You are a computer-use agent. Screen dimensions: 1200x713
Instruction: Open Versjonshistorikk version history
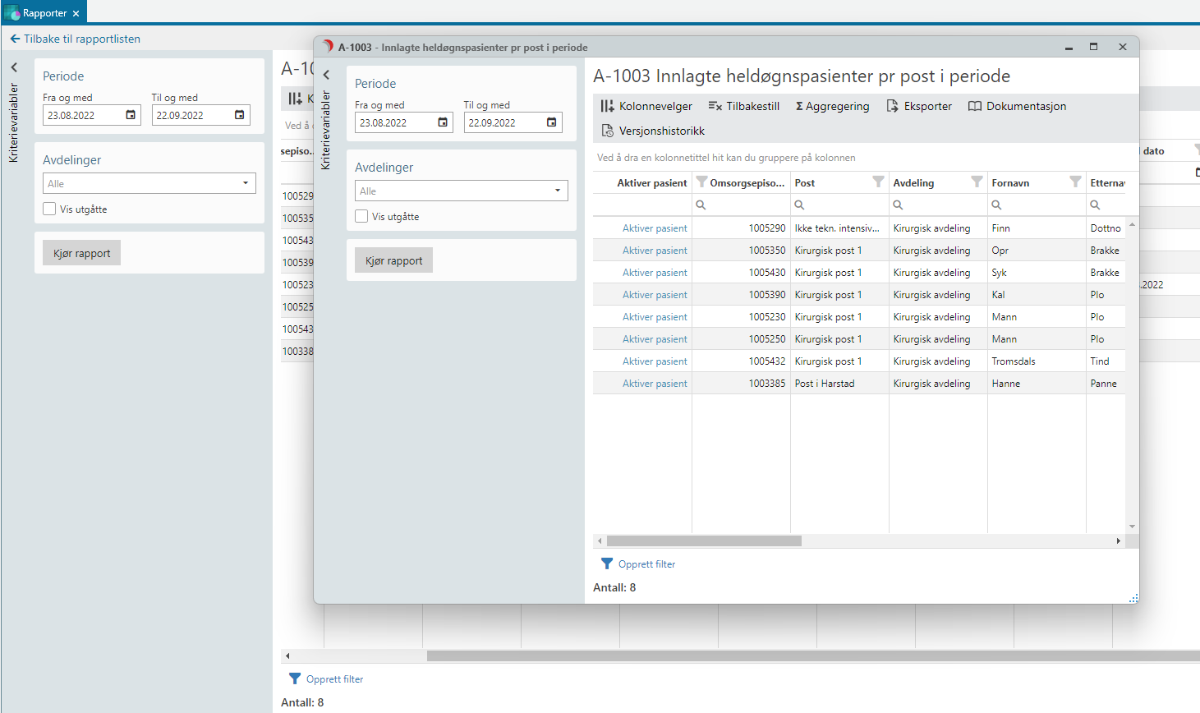[x=653, y=131]
